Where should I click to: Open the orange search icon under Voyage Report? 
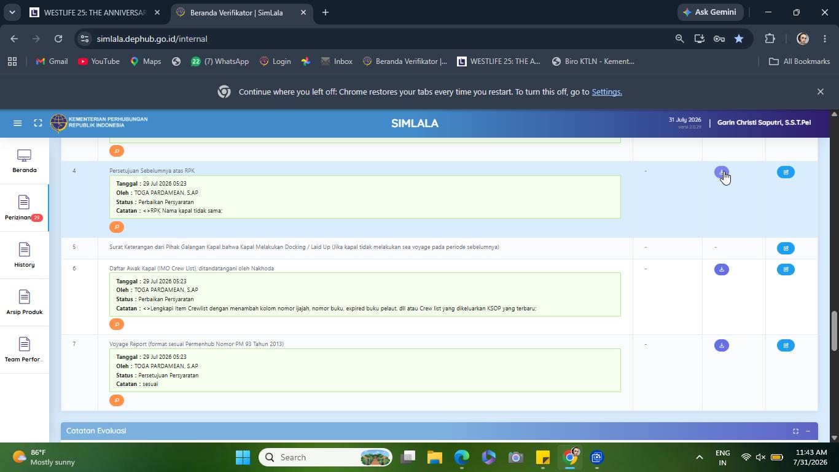[x=117, y=400]
